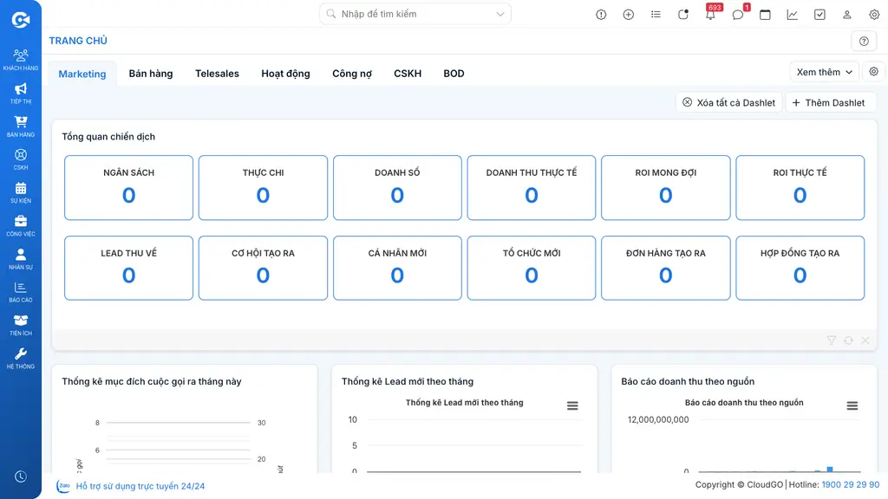Open the calendar icon in the top bar

point(765,15)
